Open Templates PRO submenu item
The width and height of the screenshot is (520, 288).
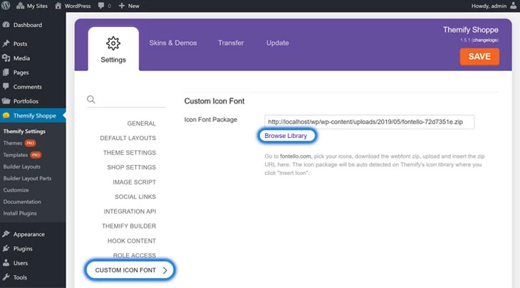tap(22, 155)
